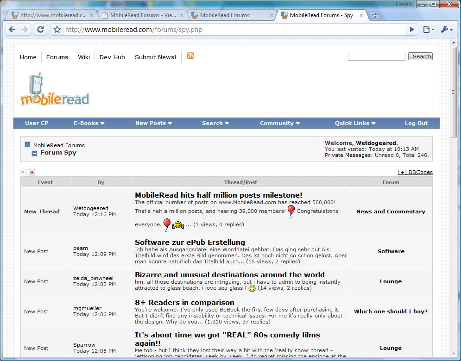
Task: Expand the Quick Links dropdown menu
Action: tap(355, 123)
